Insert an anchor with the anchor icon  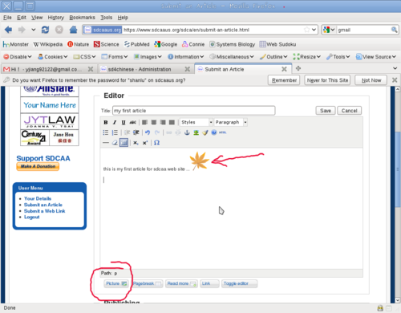click(x=187, y=132)
